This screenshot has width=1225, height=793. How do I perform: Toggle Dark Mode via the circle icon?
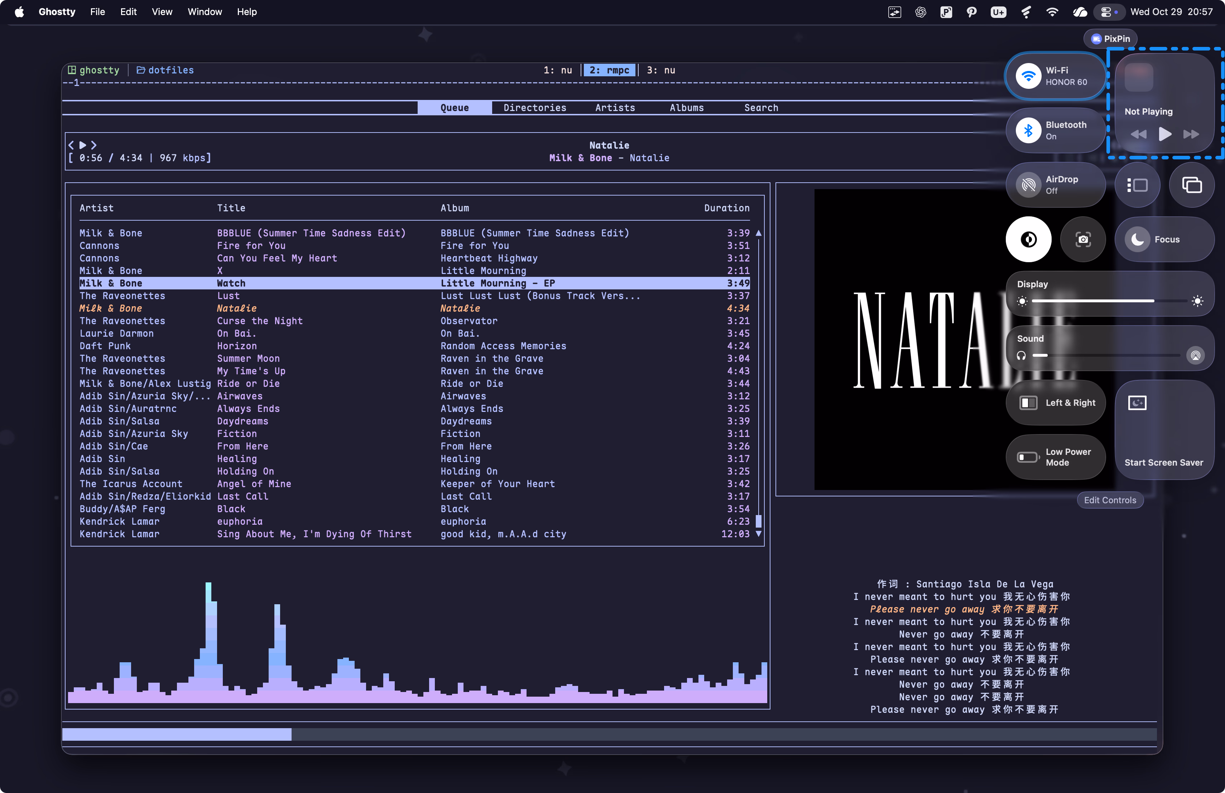[1028, 239]
